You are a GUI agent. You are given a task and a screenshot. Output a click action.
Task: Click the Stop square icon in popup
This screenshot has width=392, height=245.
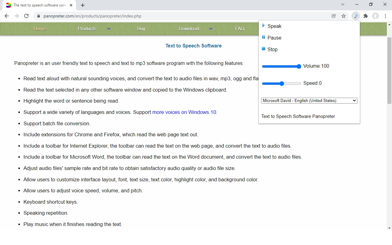tap(263, 49)
